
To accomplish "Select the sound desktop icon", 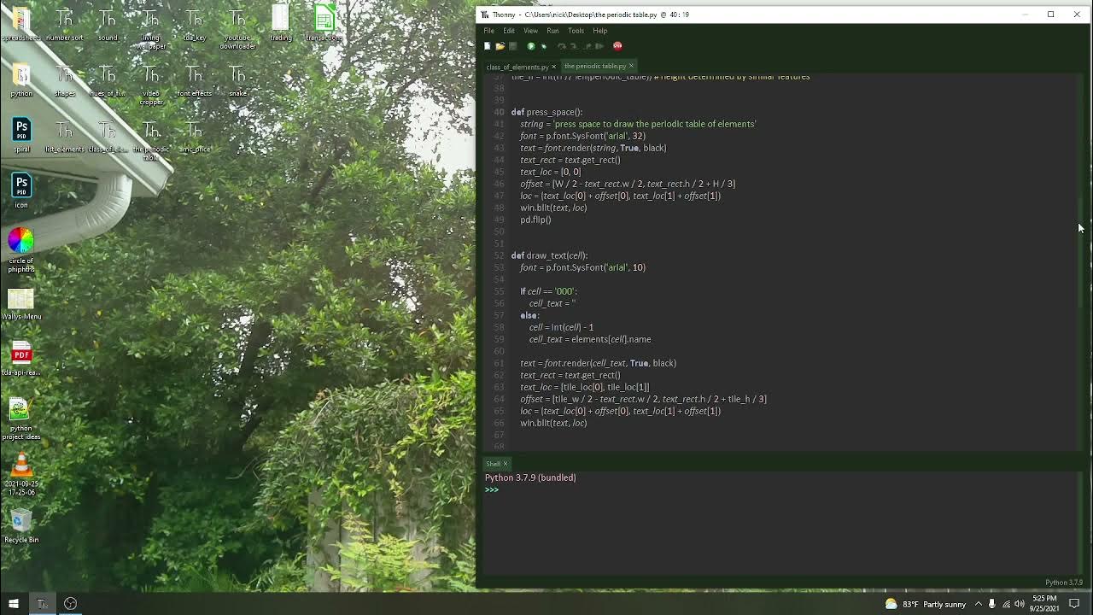I will point(108,24).
